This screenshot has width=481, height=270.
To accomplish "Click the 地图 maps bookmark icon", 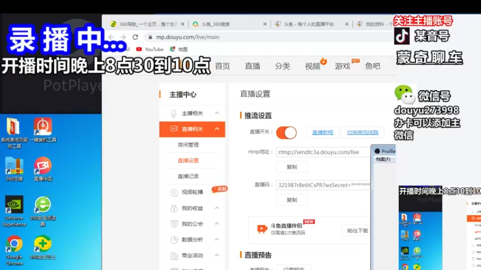I will 173,49.
